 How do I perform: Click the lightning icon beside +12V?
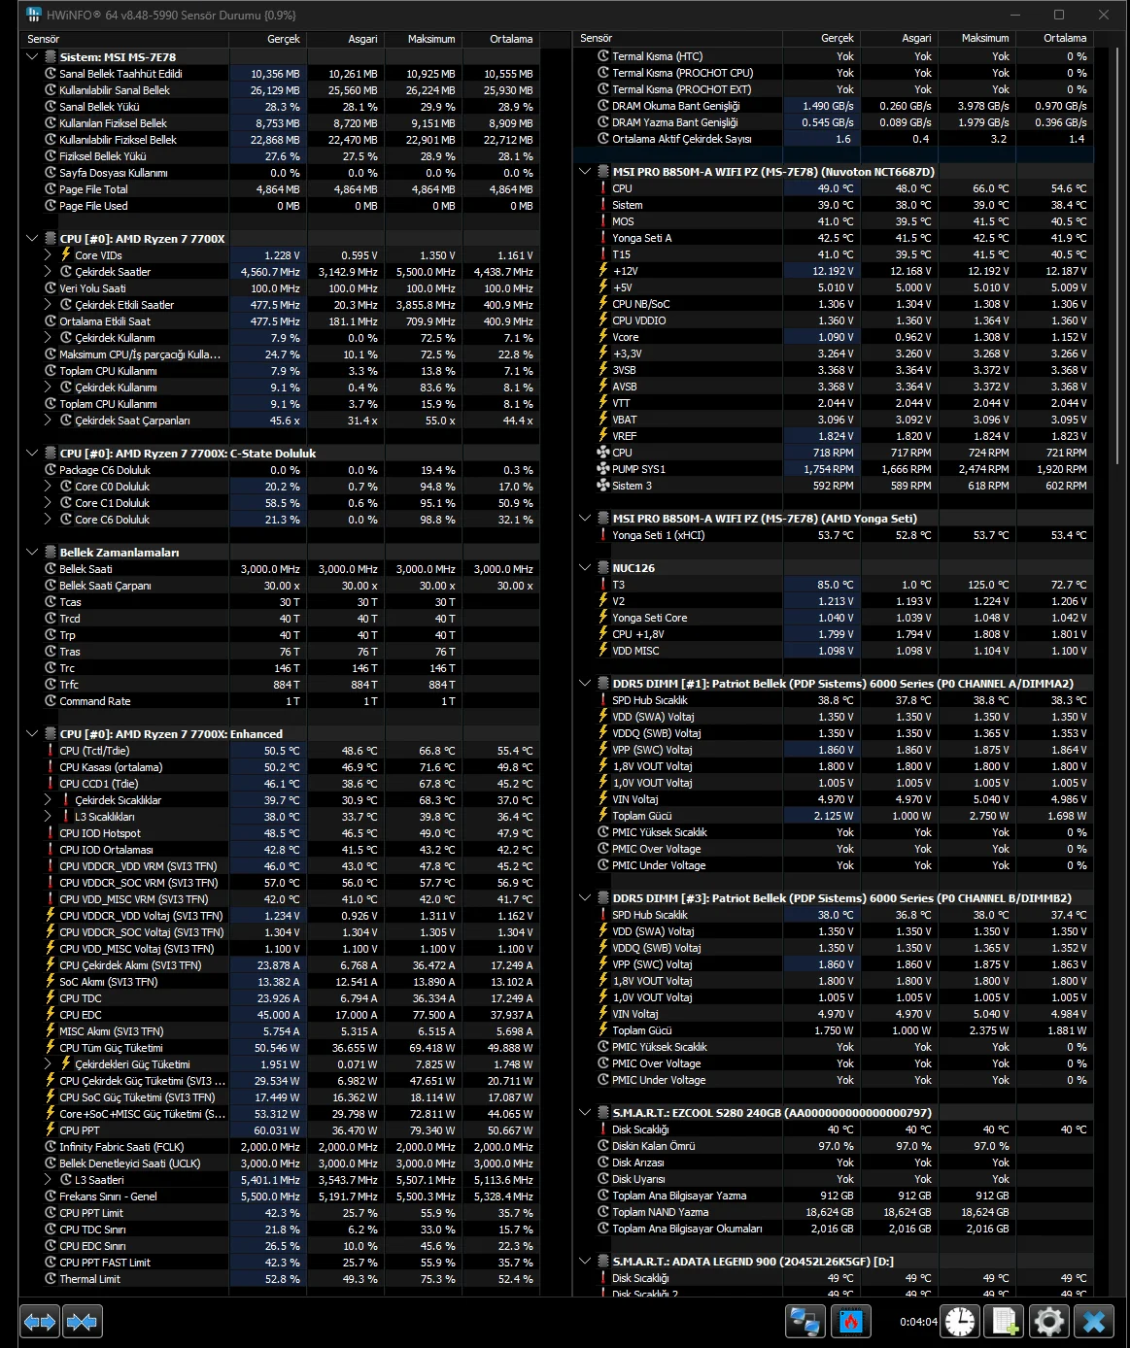(x=603, y=271)
